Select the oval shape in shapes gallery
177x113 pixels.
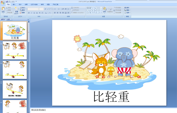click(x=99, y=8)
